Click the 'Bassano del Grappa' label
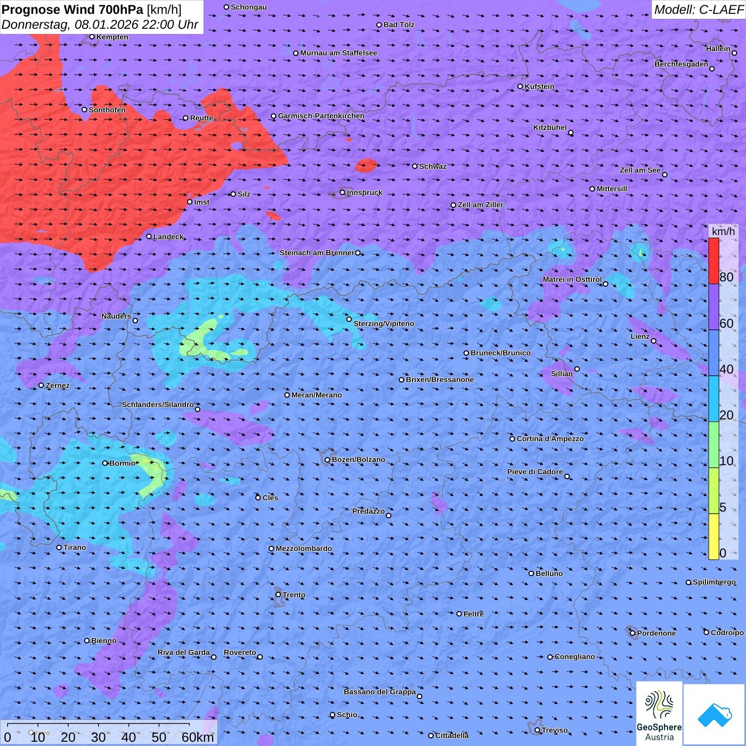Image resolution: width=746 pixels, height=746 pixels. tap(380, 692)
